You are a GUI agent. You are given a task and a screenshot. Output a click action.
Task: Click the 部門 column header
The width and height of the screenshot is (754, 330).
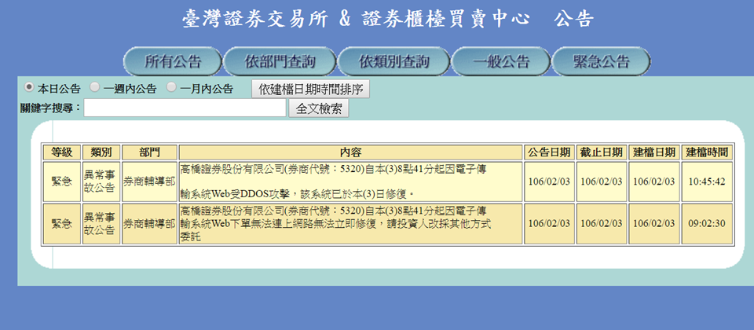point(149,152)
